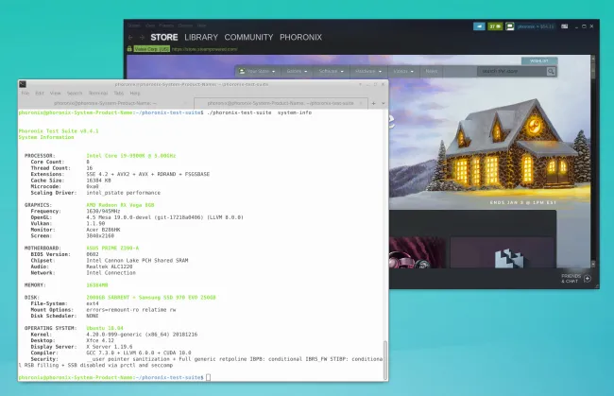The image size is (614, 396).
Task: Open the terminal Search menu
Action: 75,94
